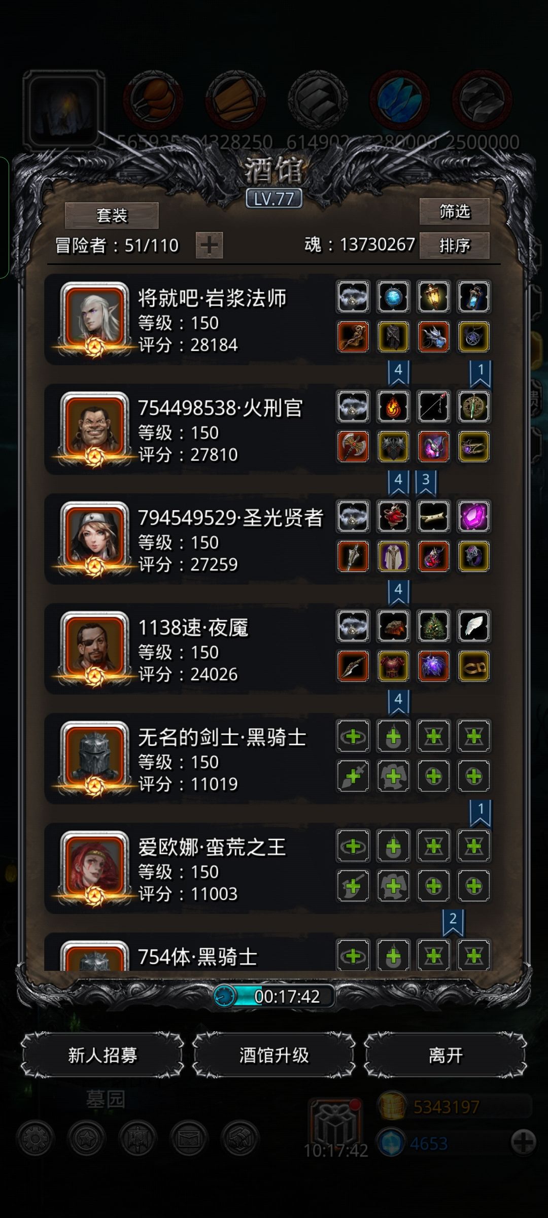The height and width of the screenshot is (1218, 548).
Task: Click the empty armor slot of 蛮荒之王
Action: [x=393, y=886]
